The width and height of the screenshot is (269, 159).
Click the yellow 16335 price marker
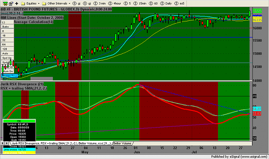(257, 20)
